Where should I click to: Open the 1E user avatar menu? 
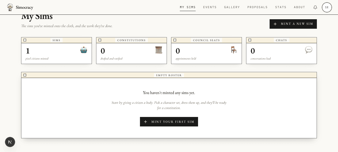[x=327, y=7]
